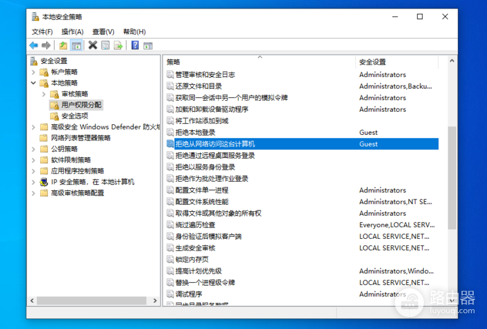Open the 操作(A) menu
This screenshot has height=329, width=487.
[72, 32]
